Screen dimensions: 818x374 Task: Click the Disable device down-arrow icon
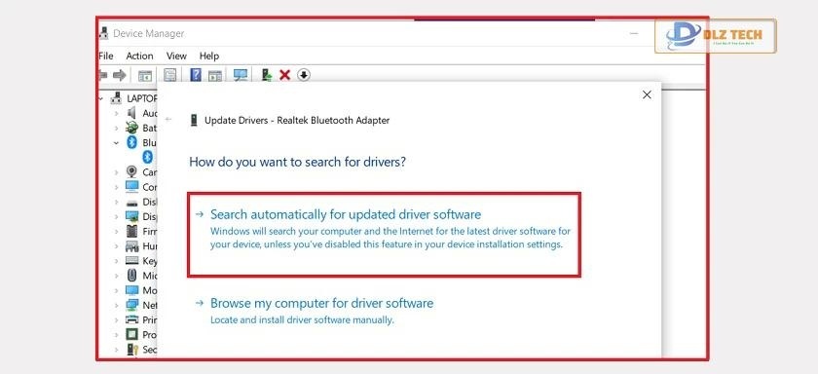(x=304, y=75)
